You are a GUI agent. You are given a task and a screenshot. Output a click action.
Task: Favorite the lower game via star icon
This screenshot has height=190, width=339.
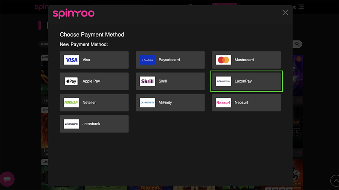(x=299, y=153)
